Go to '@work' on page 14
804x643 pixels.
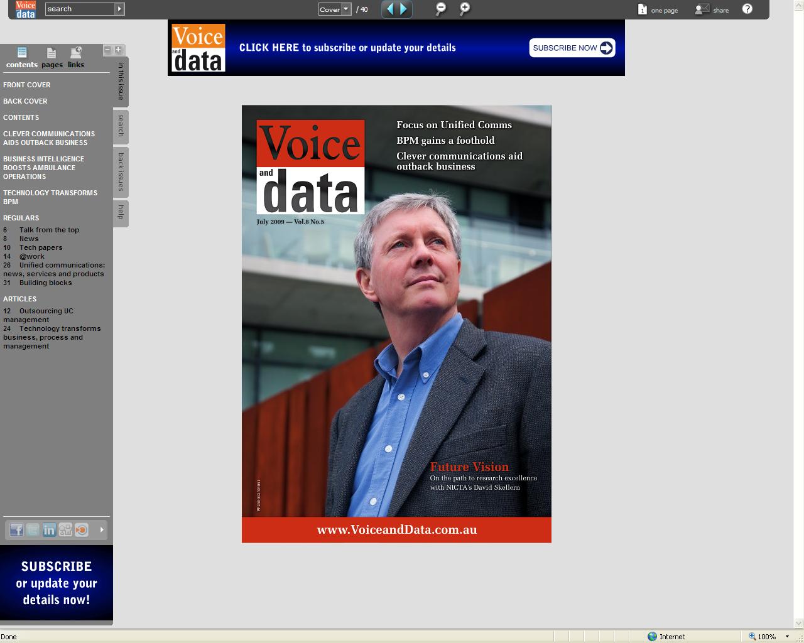click(24, 256)
